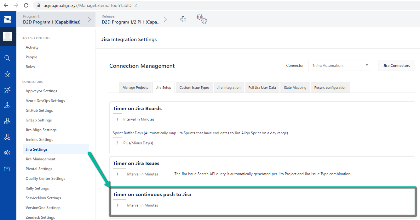This screenshot has height=220, width=420.
Task: Open Zendesk Settings
Action: 40,217
